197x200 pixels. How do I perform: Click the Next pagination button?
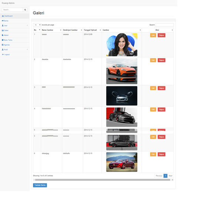point(170,176)
